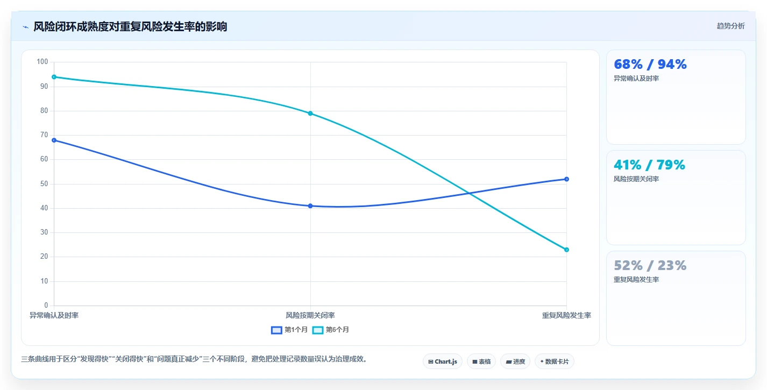Screen dimensions: 767x390
Task: Click the 第6个月 data point at 79
Action: point(310,113)
